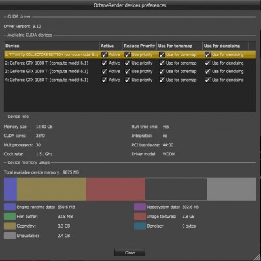261x261 pixels.
Task: Click the Device column header
Action: (x=52, y=46)
